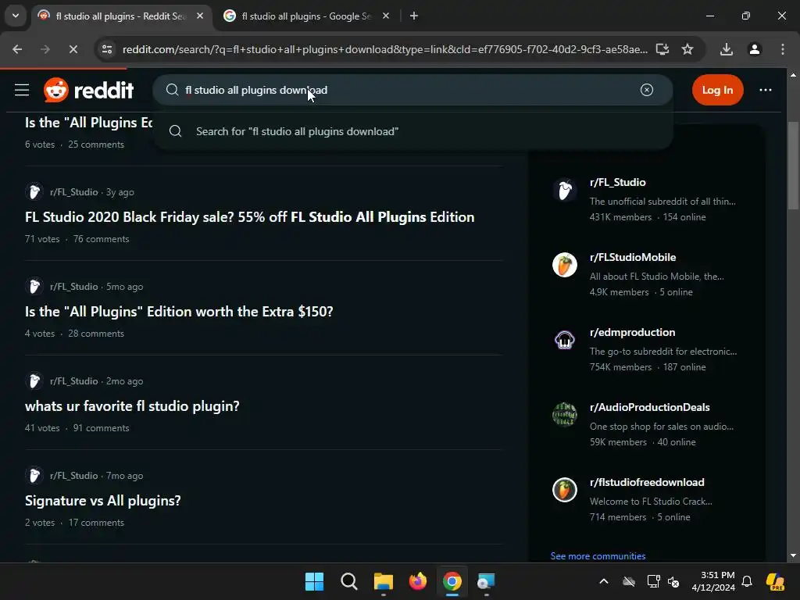Screen dimensions: 800x600
Task: Click r/FL_Studio label on the 2mo ago post
Action: 74,381
